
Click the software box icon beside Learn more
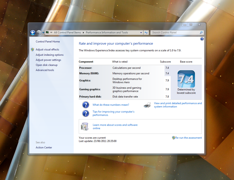(x=85, y=127)
